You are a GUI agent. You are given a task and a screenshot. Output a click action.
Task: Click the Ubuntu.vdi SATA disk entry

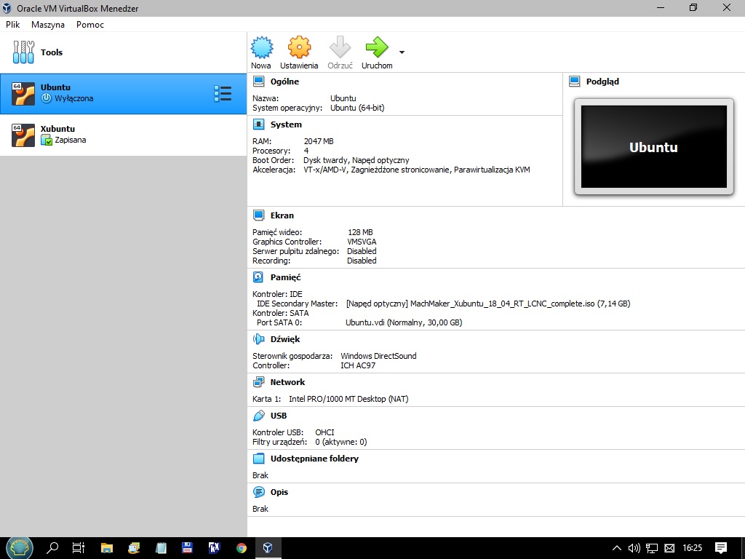tap(404, 322)
